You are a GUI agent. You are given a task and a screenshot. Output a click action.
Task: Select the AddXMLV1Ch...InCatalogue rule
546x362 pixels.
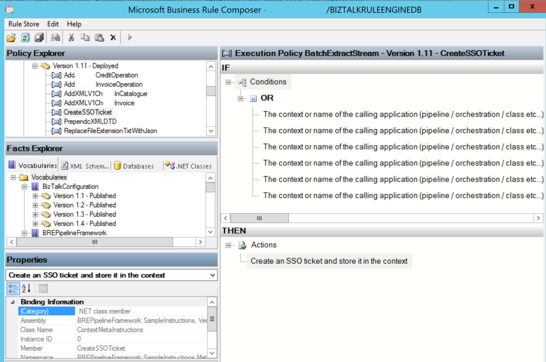coord(106,94)
